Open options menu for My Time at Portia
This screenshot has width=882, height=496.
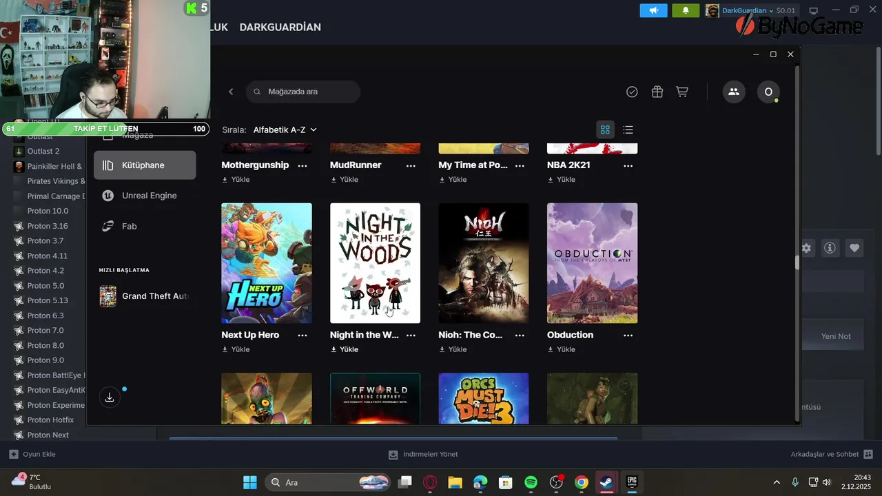point(520,165)
